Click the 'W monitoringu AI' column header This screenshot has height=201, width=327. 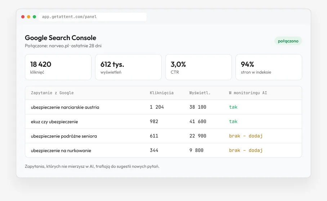click(248, 93)
